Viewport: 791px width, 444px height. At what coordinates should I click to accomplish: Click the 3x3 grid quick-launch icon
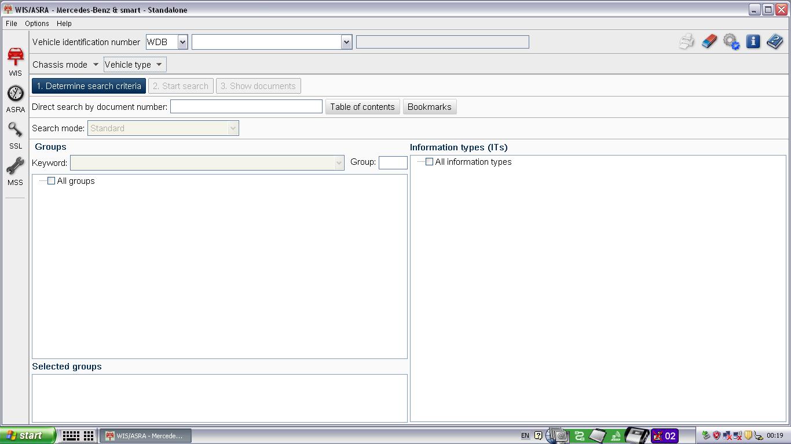89,435
